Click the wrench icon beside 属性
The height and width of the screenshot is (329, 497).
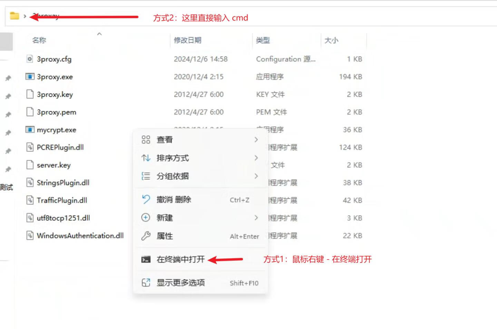(x=146, y=236)
